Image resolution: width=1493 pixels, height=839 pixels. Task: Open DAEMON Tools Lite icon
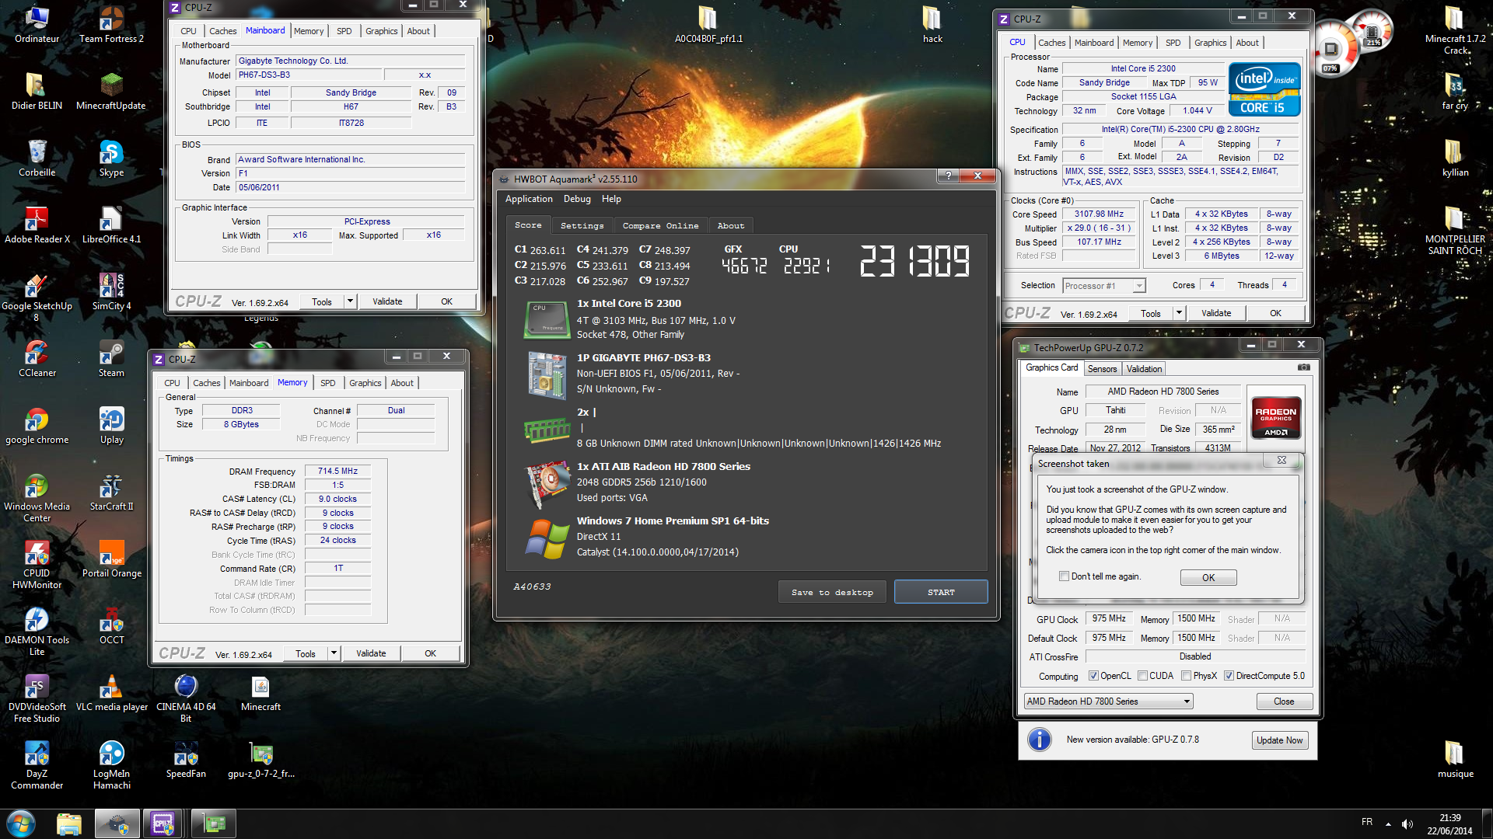click(37, 632)
